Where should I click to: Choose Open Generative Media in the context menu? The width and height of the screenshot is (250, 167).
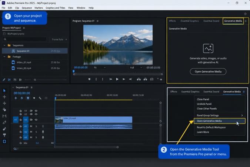coord(220,121)
